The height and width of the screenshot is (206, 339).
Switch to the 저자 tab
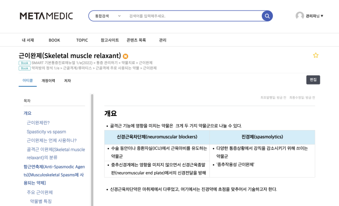[67, 81]
